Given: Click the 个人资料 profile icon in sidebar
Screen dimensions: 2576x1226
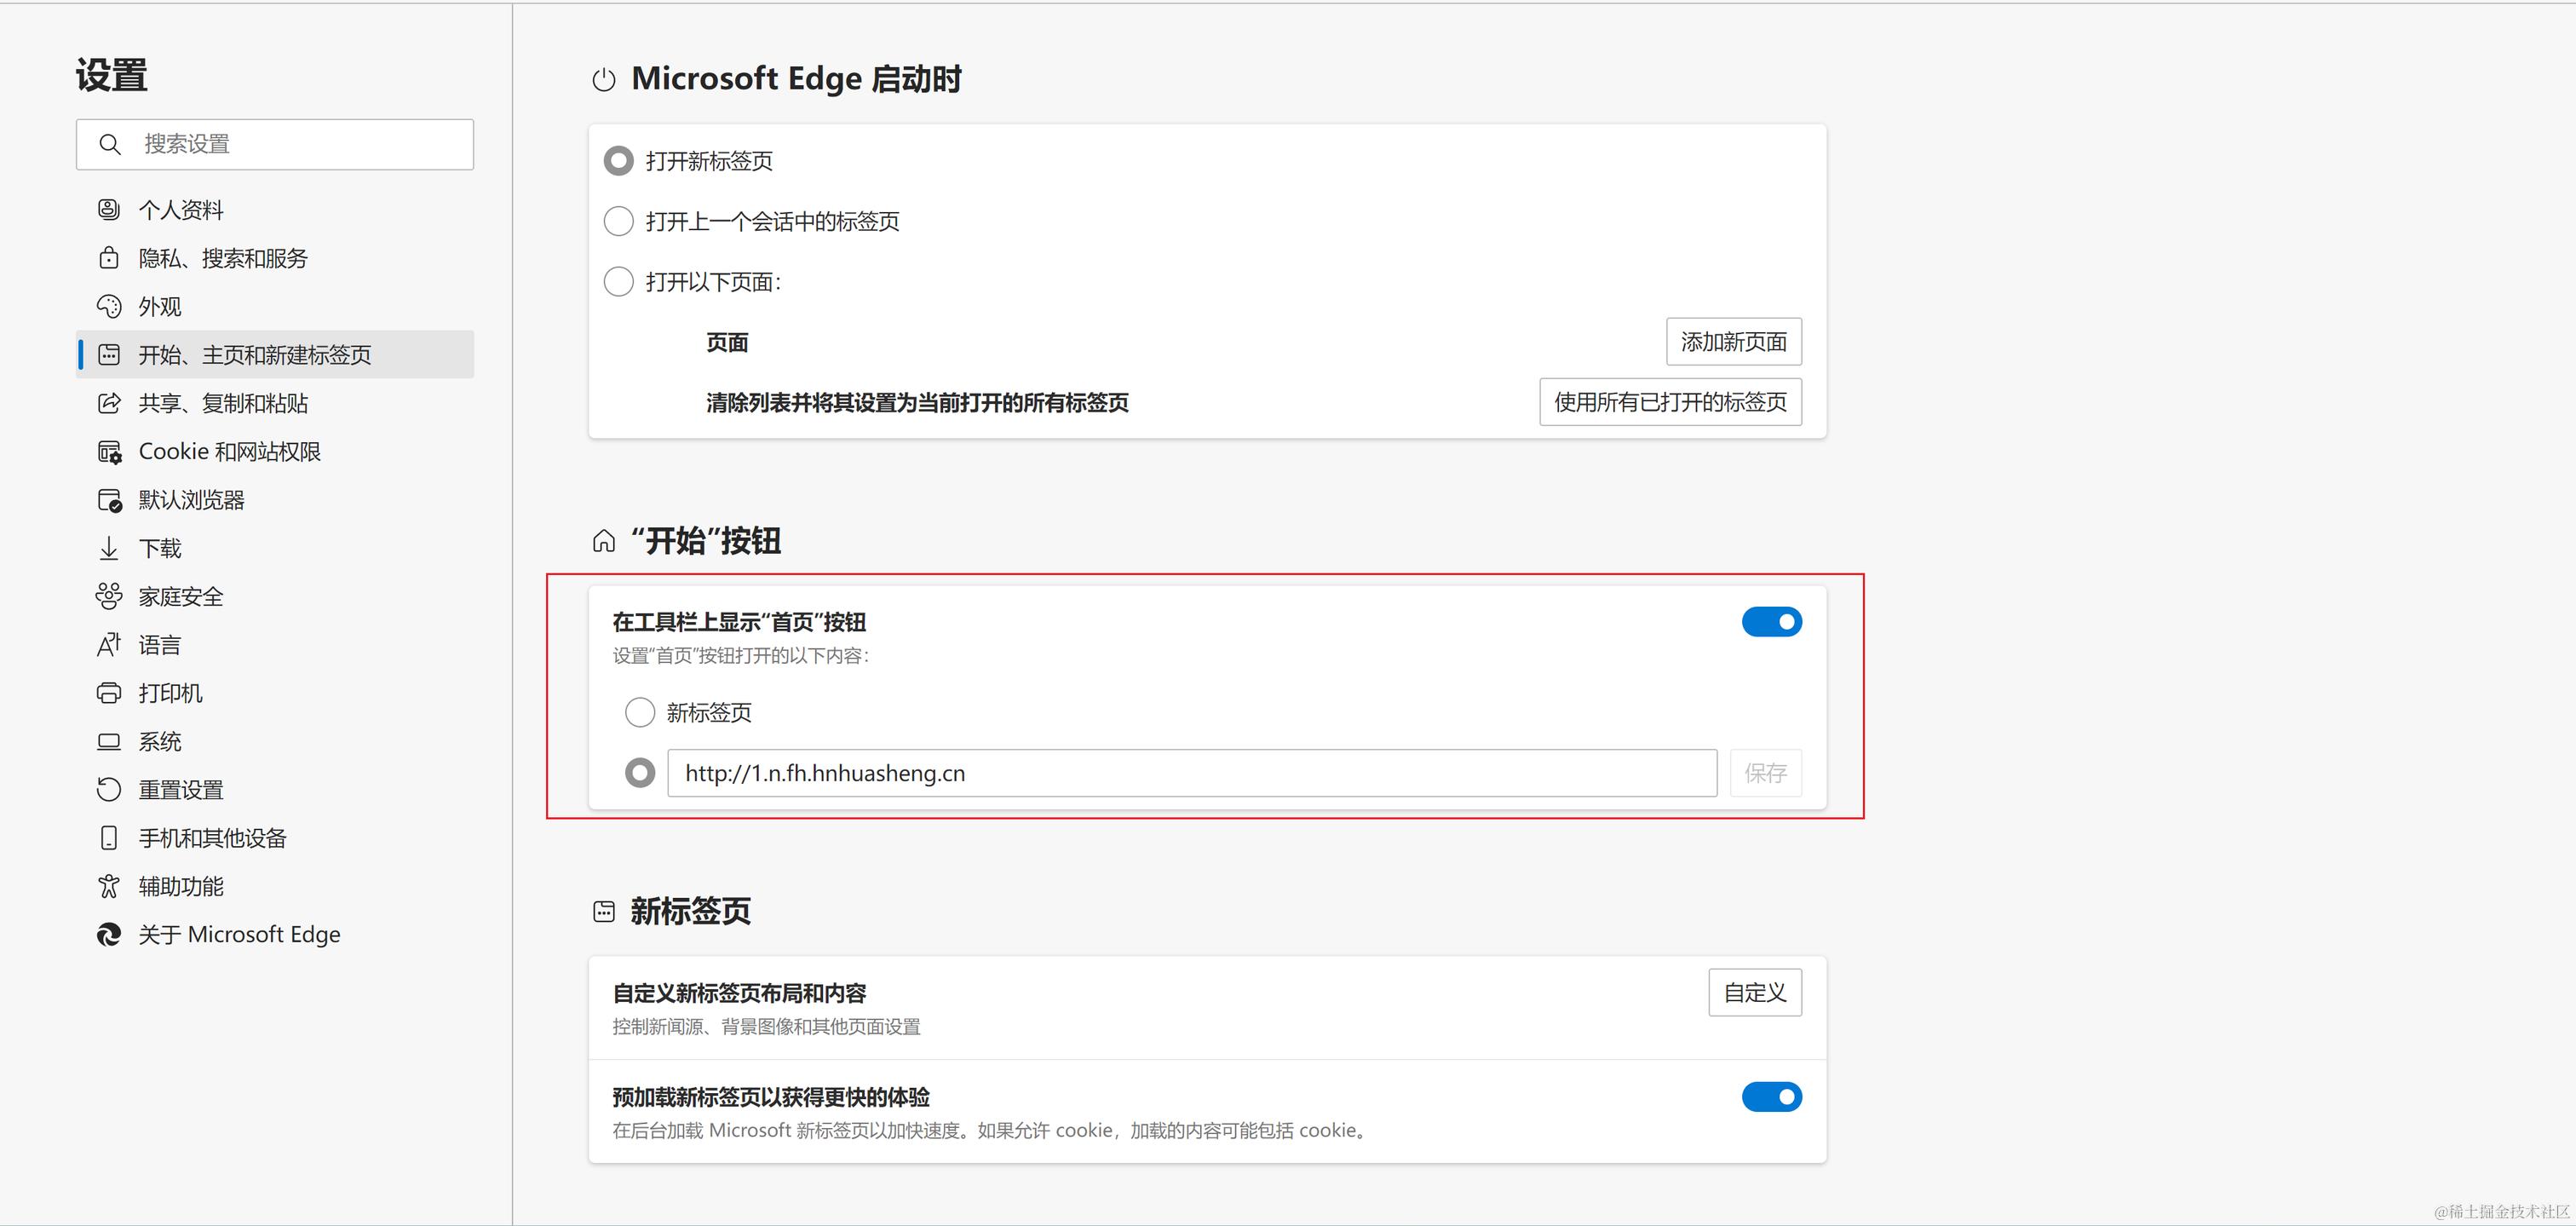Looking at the screenshot, I should pos(108,209).
